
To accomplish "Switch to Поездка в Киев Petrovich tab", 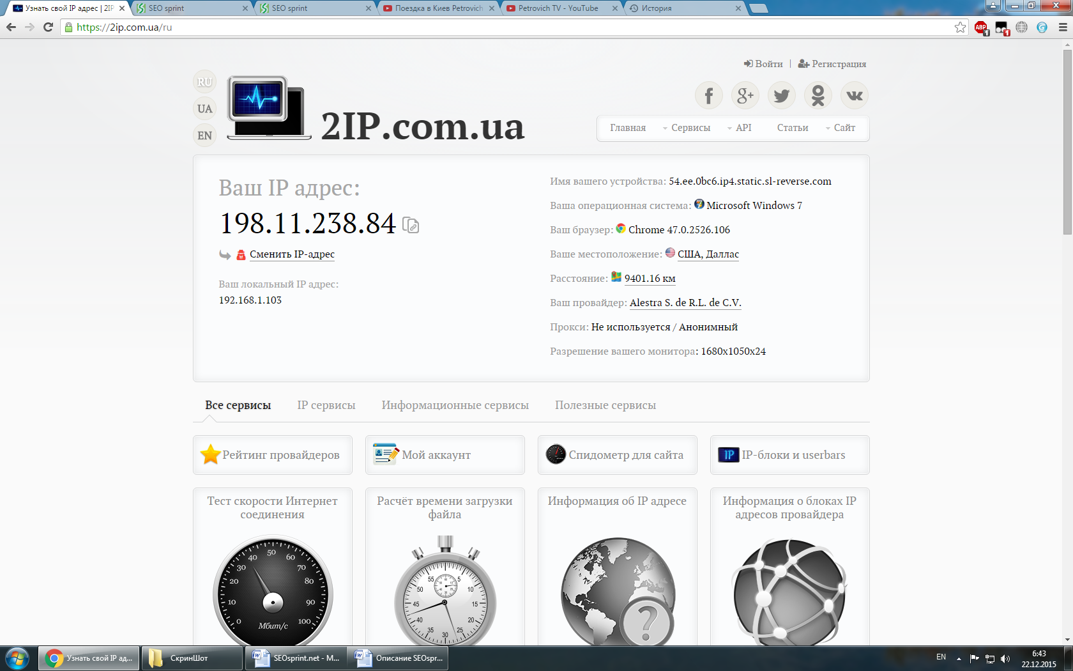I will click(439, 8).
